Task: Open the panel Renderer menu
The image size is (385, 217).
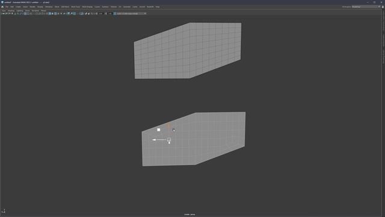Action: pos(35,11)
